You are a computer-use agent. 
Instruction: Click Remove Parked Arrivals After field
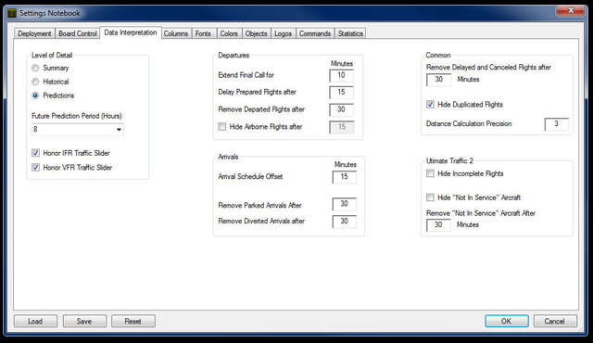[x=344, y=204]
